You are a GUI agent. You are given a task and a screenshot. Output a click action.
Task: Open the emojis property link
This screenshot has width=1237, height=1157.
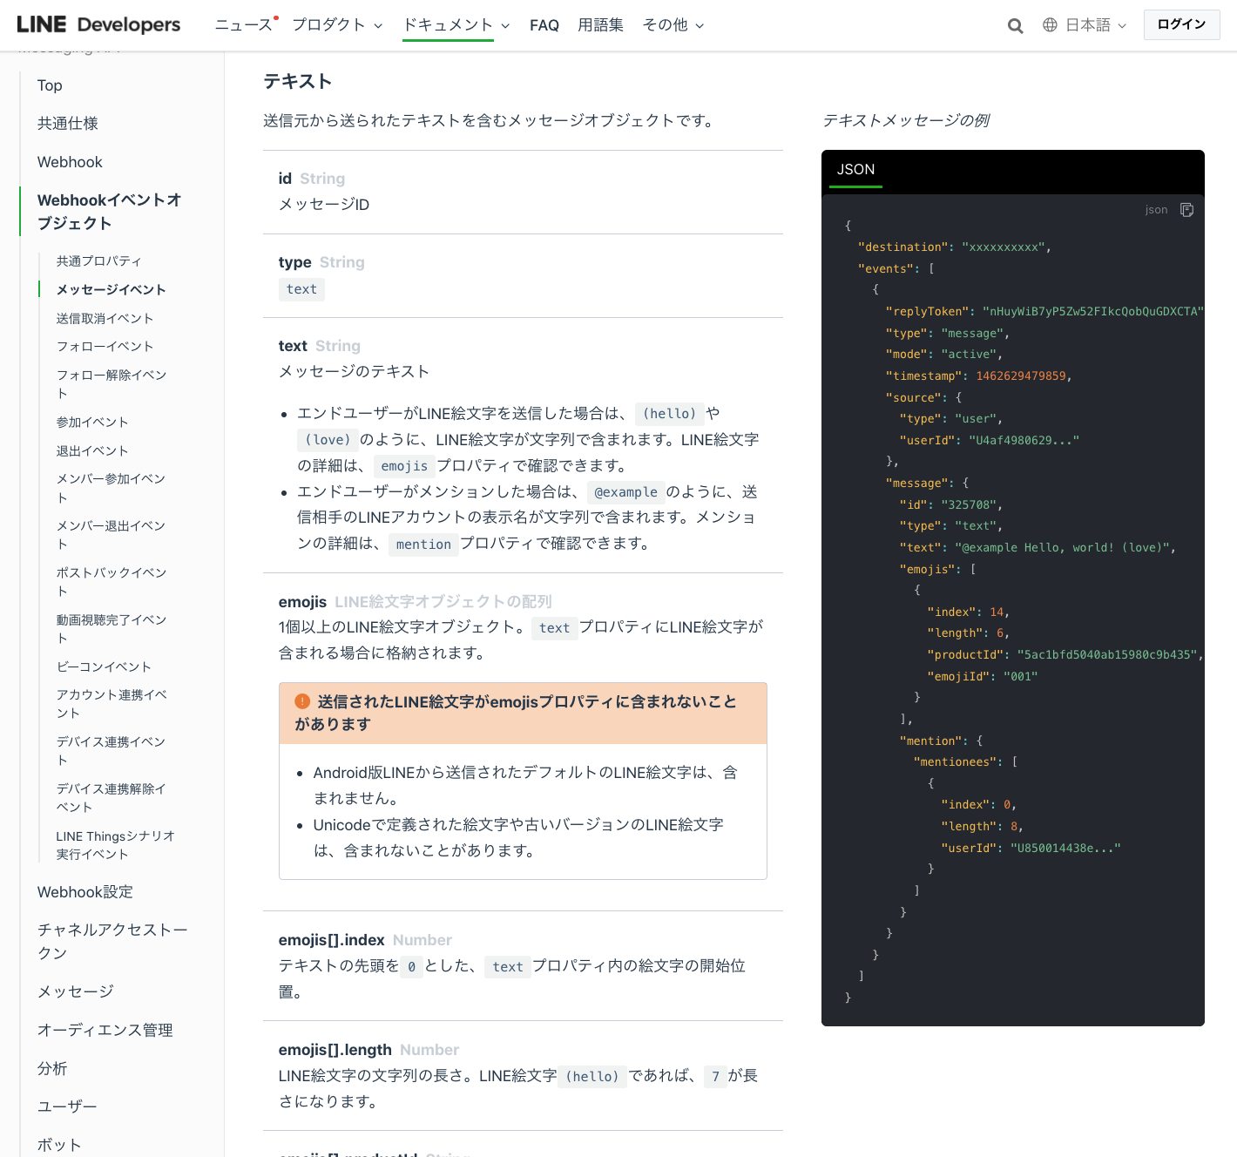pos(403,466)
